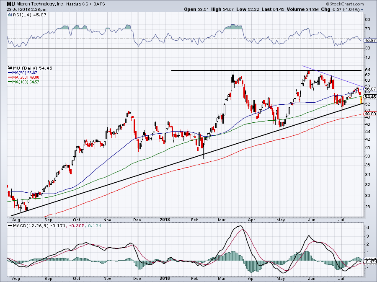Click the MA(50) 56.87 legend entry
The height and width of the screenshot is (282, 377).
[25, 72]
